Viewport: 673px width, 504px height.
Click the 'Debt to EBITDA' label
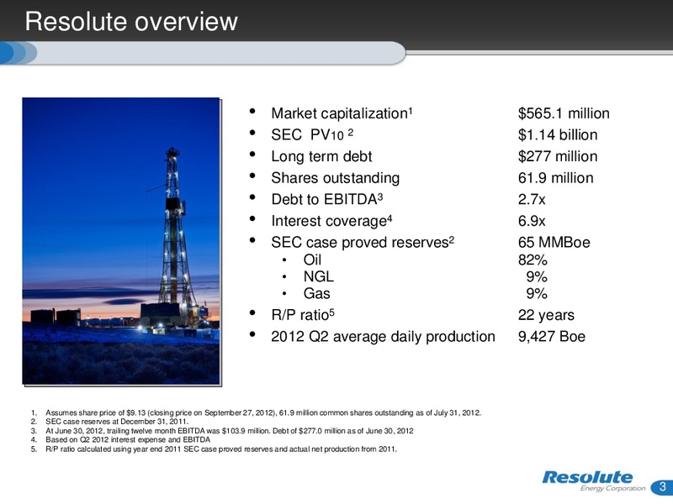pos(327,199)
